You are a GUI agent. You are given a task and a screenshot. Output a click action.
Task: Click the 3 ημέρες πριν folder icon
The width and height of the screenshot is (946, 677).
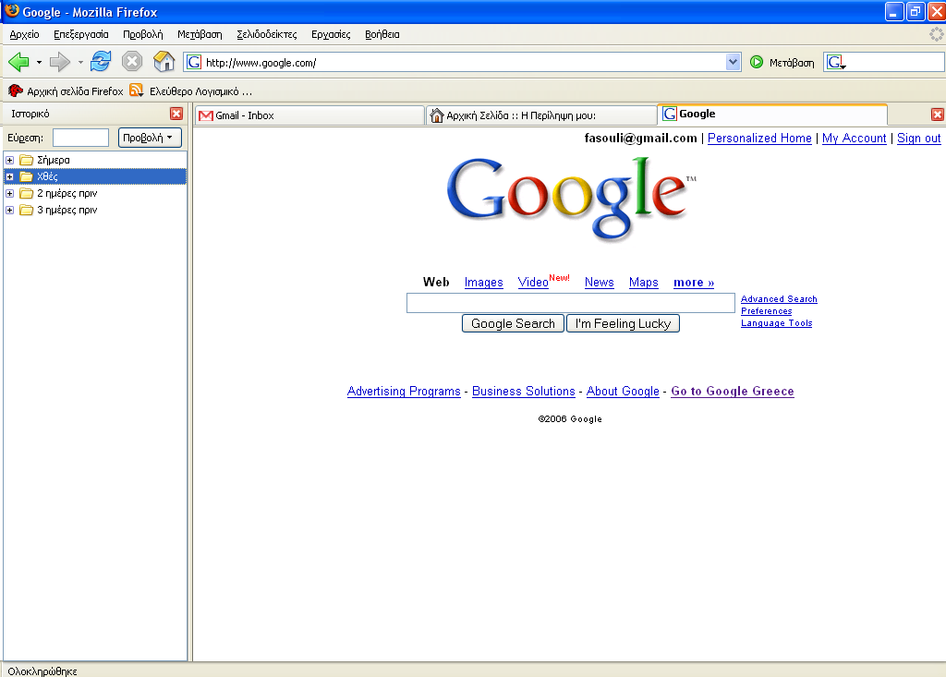click(26, 210)
